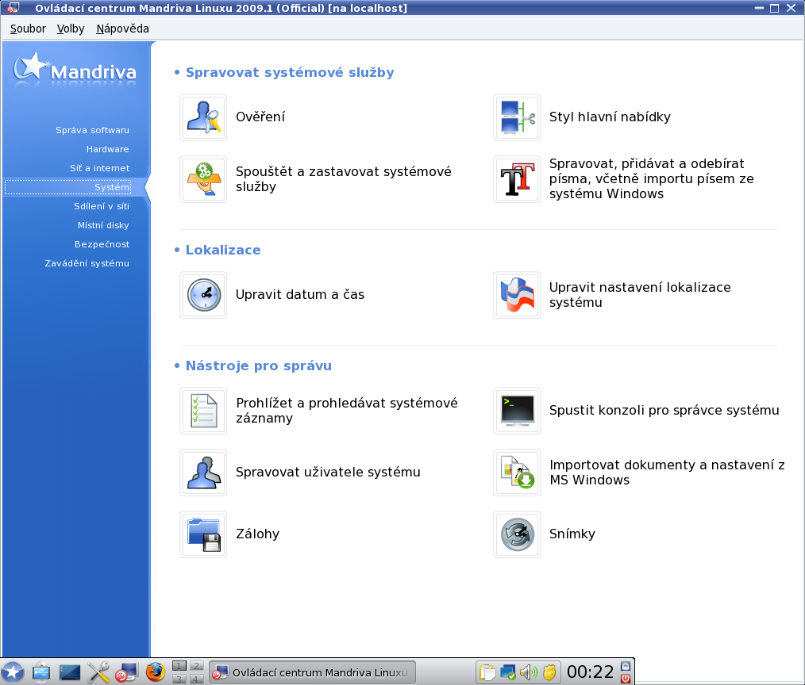Launch the administrator console terminal icon
This screenshot has height=685, width=805.
517,411
